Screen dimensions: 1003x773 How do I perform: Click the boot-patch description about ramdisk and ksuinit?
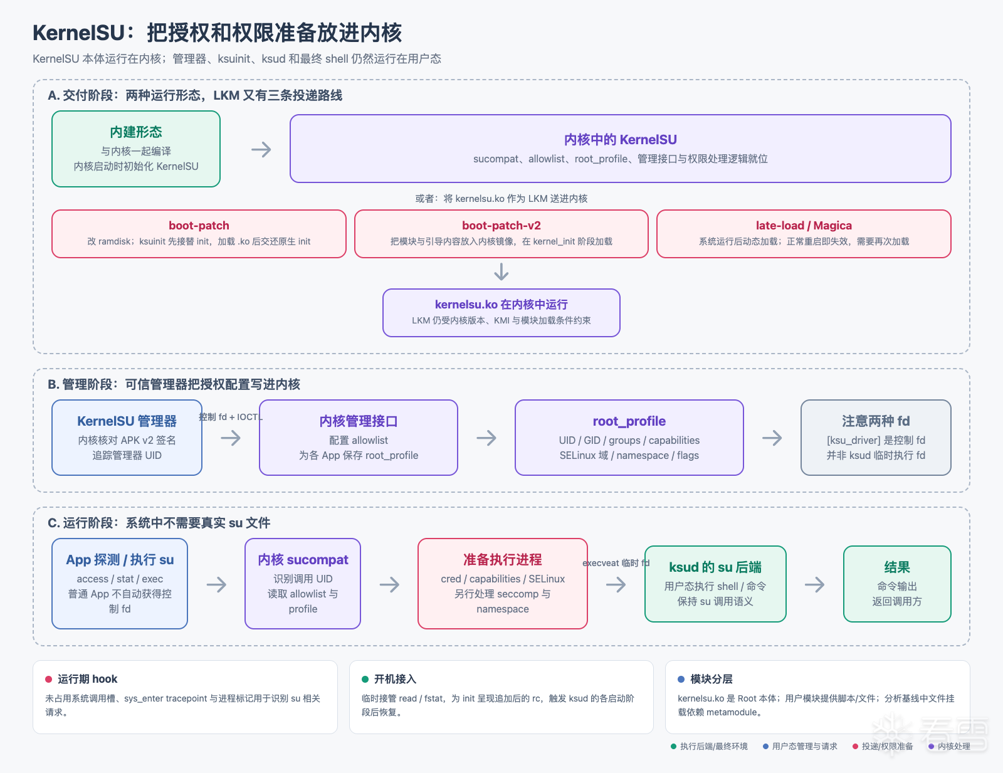point(199,241)
